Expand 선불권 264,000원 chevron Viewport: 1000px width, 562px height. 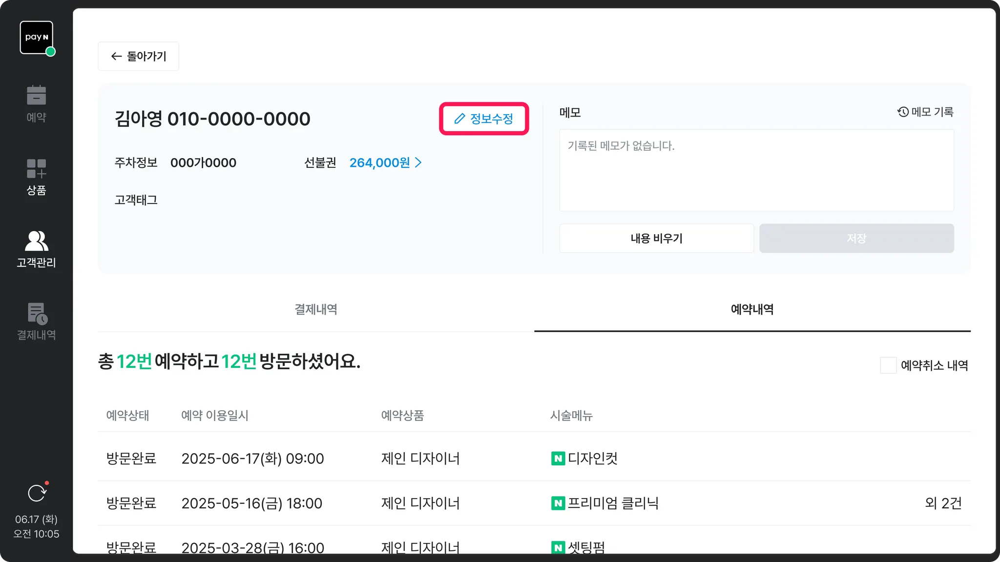click(x=418, y=163)
